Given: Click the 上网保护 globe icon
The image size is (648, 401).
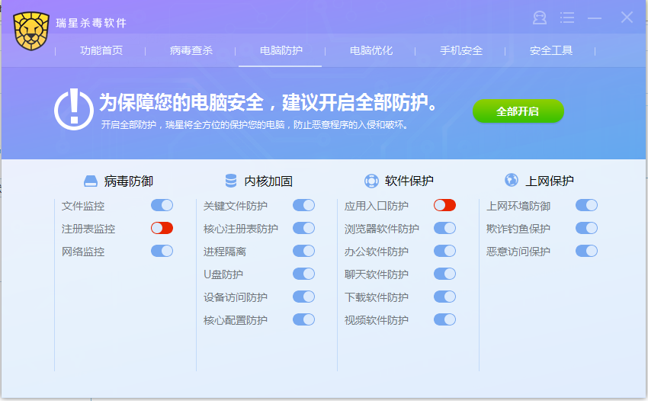Looking at the screenshot, I should [512, 180].
